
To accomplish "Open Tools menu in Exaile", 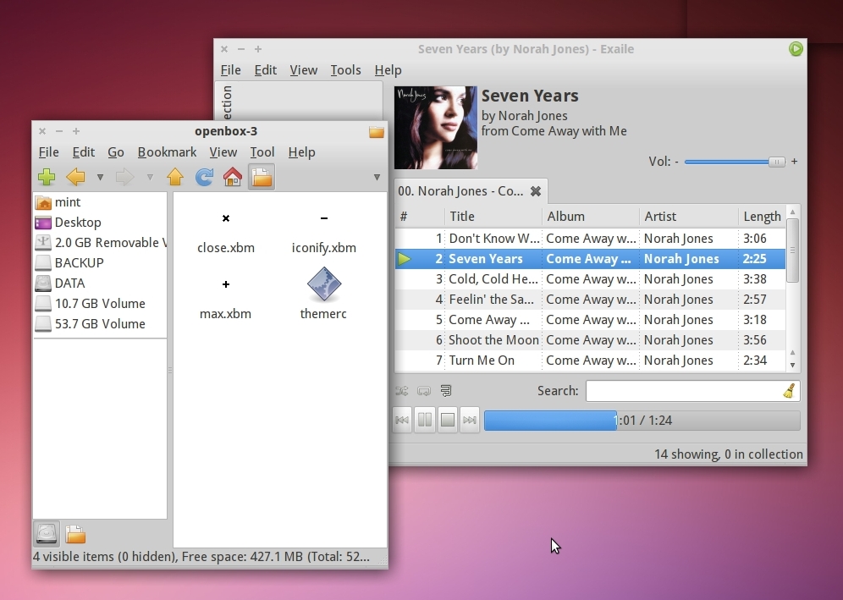I will 345,70.
